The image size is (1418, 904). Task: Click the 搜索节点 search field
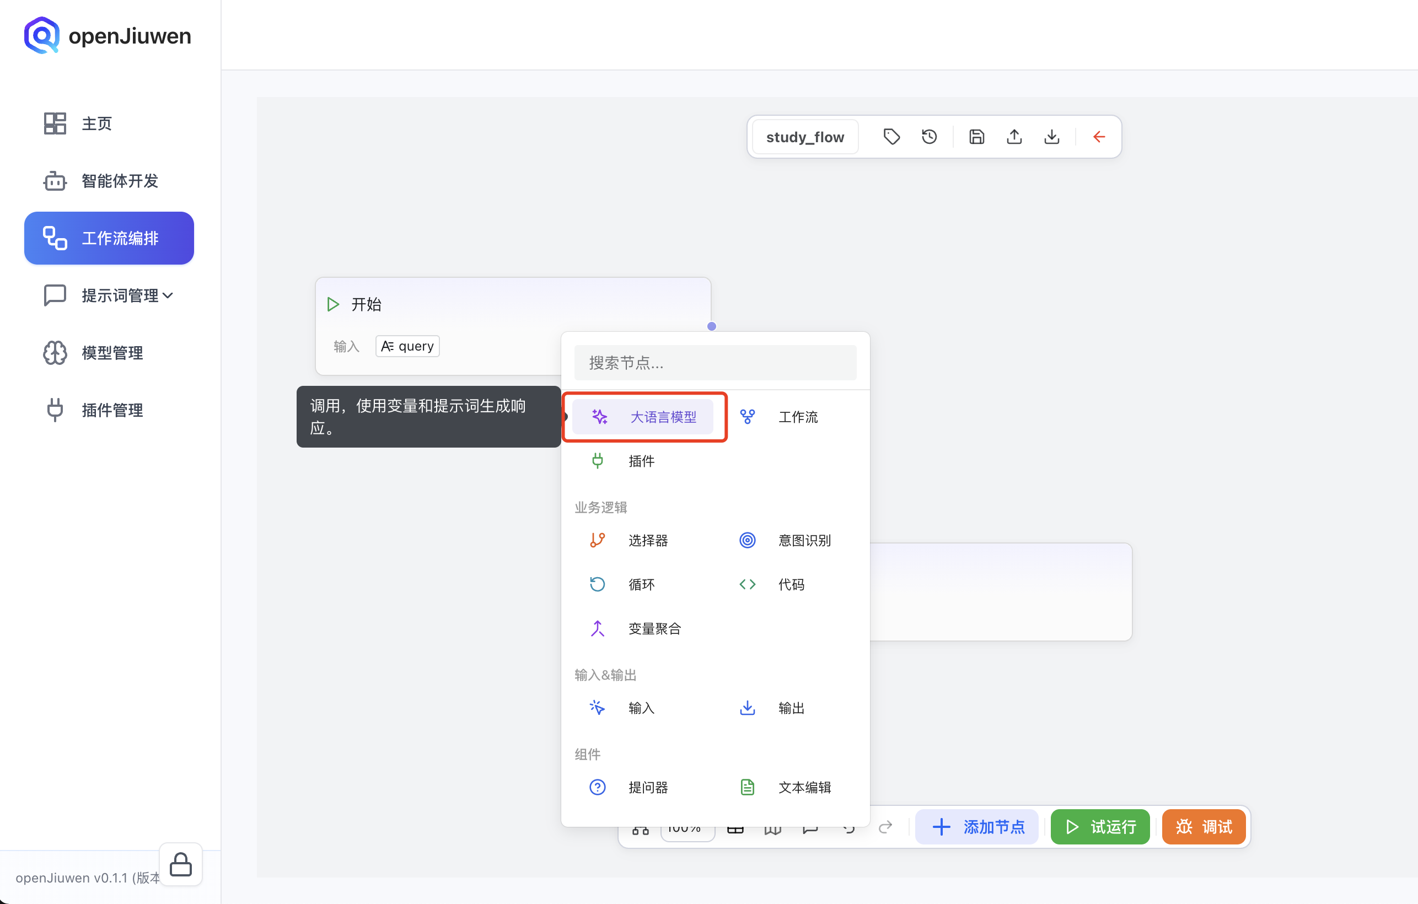pyautogui.click(x=715, y=363)
